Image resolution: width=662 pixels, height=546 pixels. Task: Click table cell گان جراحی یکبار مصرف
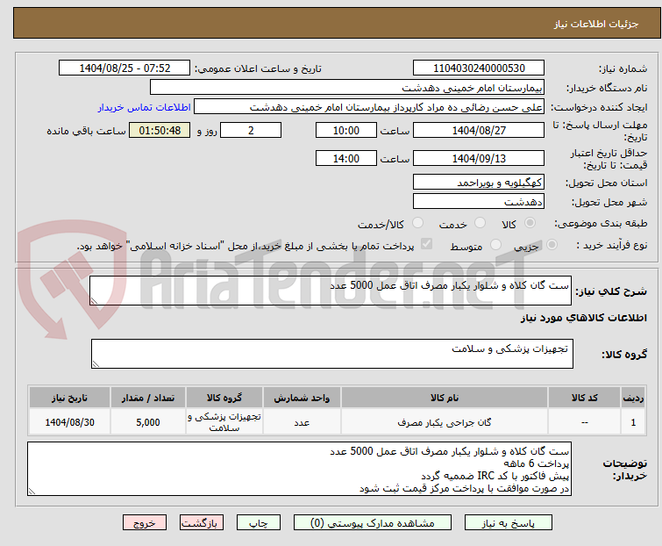tap(445, 422)
